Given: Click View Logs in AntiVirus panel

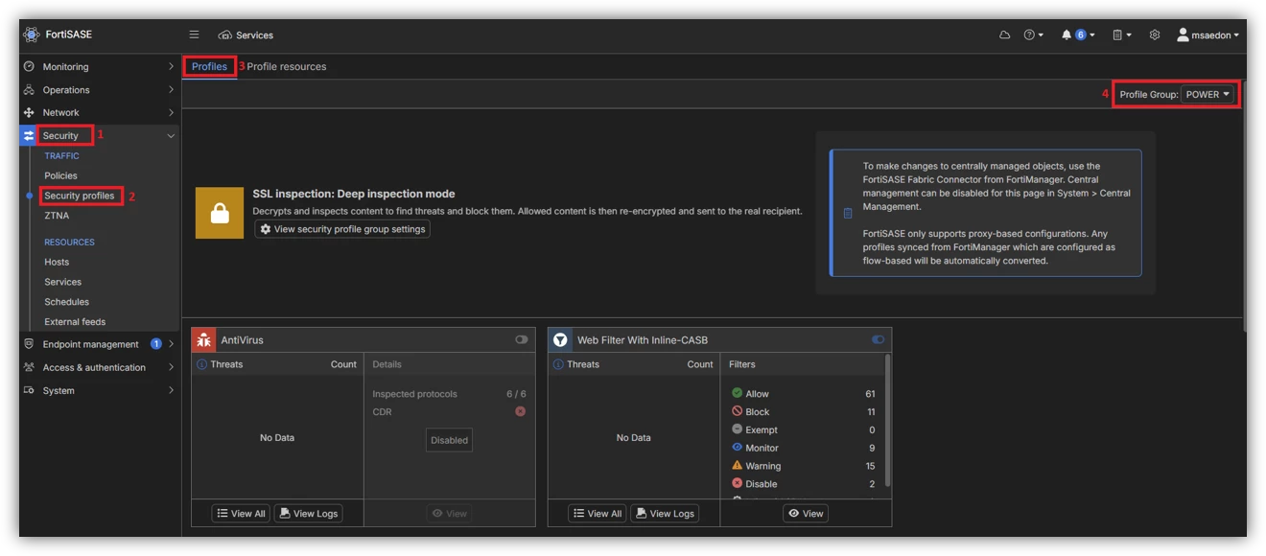Looking at the screenshot, I should pos(308,513).
